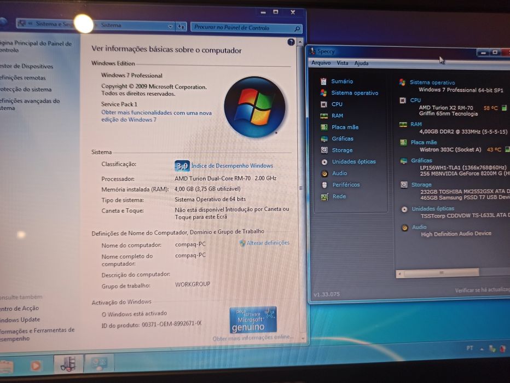The width and height of the screenshot is (510, 383).
Task: Click Não está disponível Introdução por Caneta text
Action: (x=232, y=213)
